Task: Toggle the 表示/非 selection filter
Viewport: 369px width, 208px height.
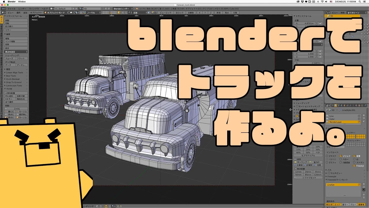Action: coord(330,204)
